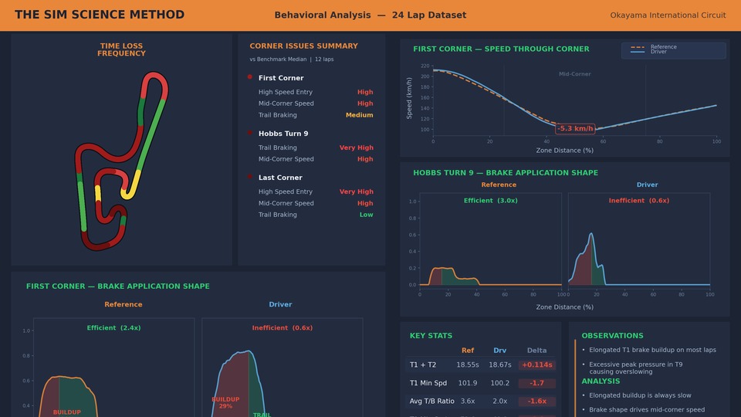Click 'vs Benchmark Median | 12 laps' subtitle
Image resolution: width=741 pixels, height=417 pixels.
(x=292, y=59)
